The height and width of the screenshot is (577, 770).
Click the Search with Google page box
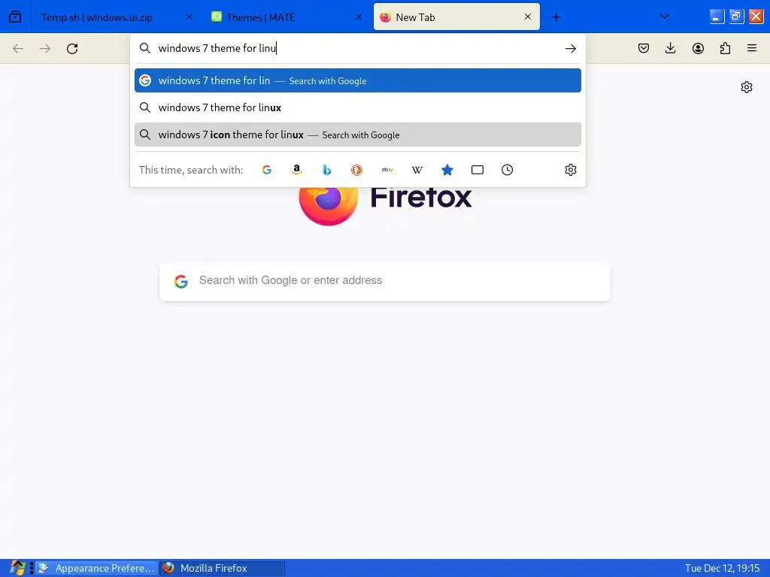coord(385,281)
